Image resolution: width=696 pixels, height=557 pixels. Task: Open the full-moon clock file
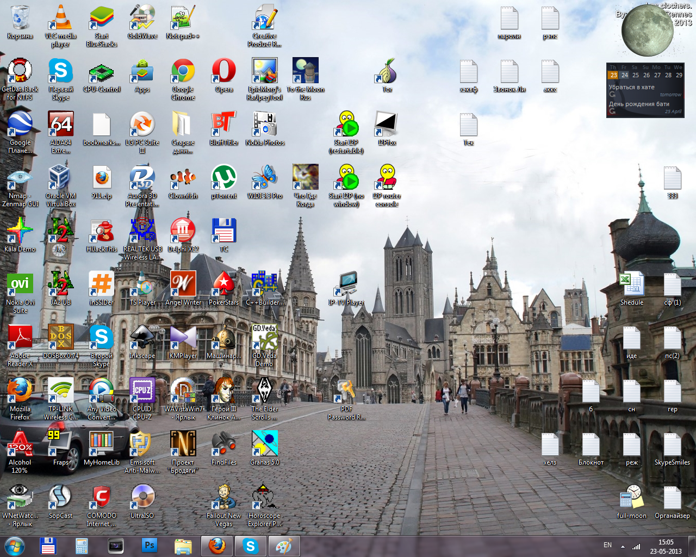(x=632, y=502)
